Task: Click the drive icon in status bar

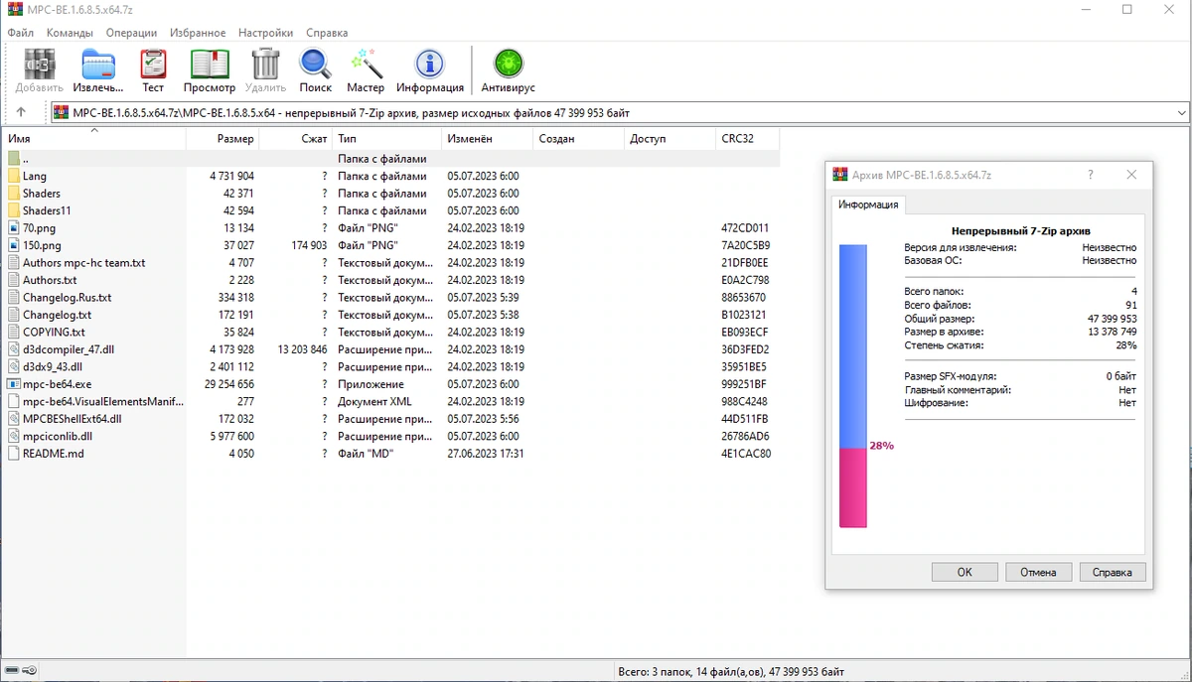Action: coord(13,671)
